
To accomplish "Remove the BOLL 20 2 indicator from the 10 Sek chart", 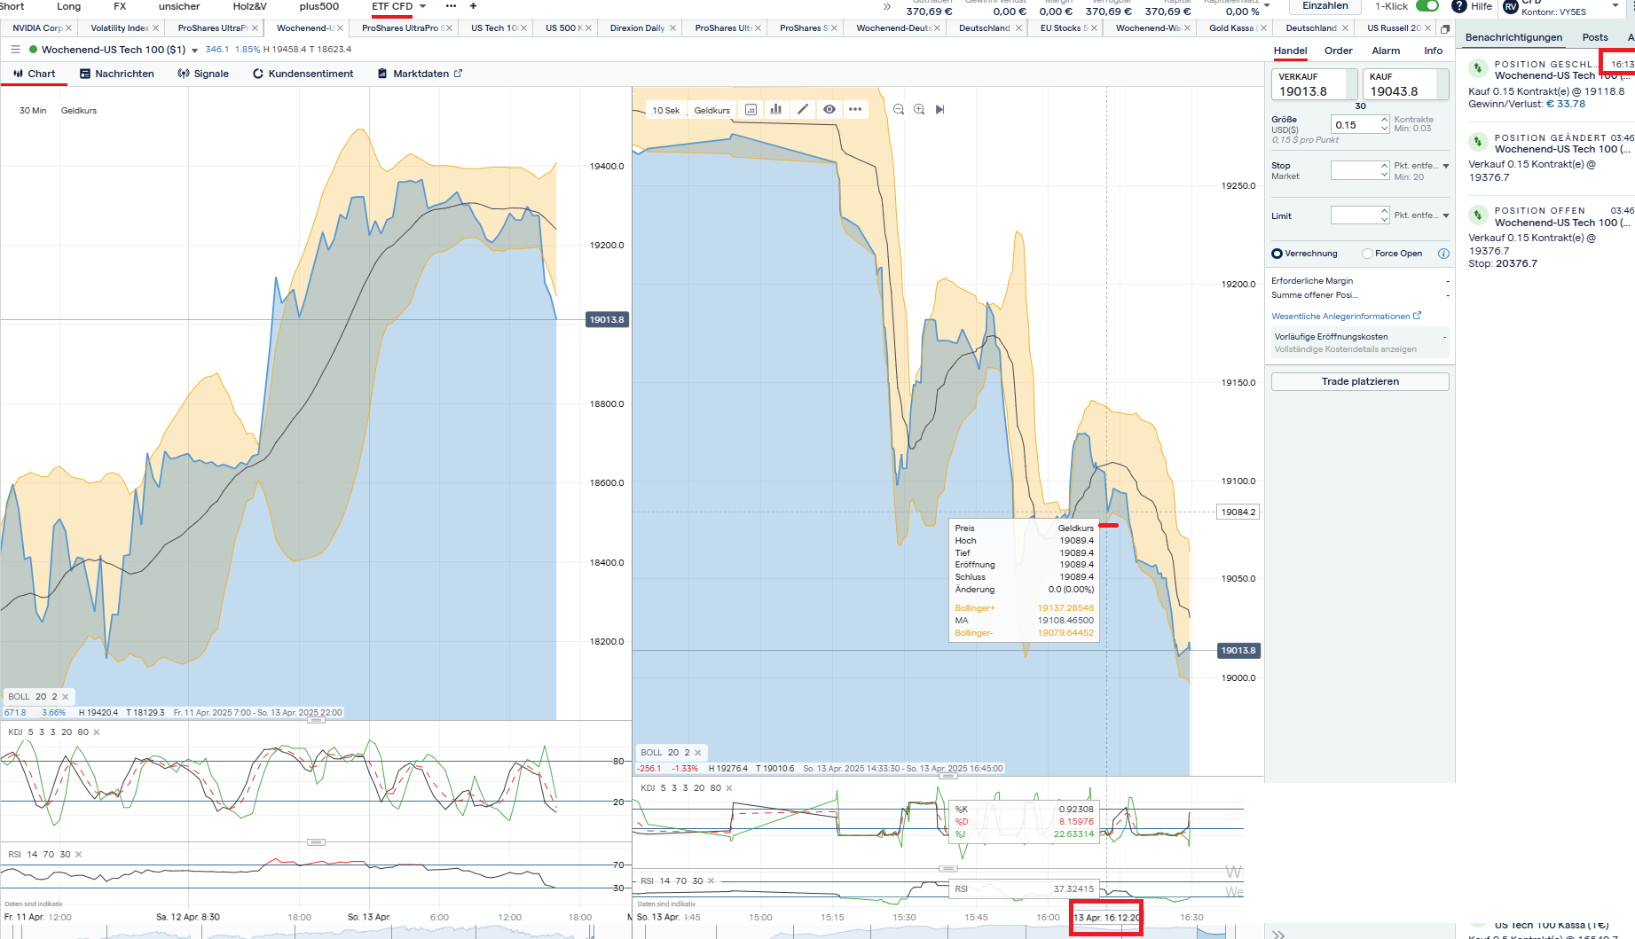I will (x=698, y=753).
